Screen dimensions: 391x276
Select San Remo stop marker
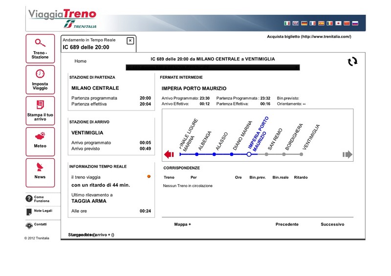point(266,154)
